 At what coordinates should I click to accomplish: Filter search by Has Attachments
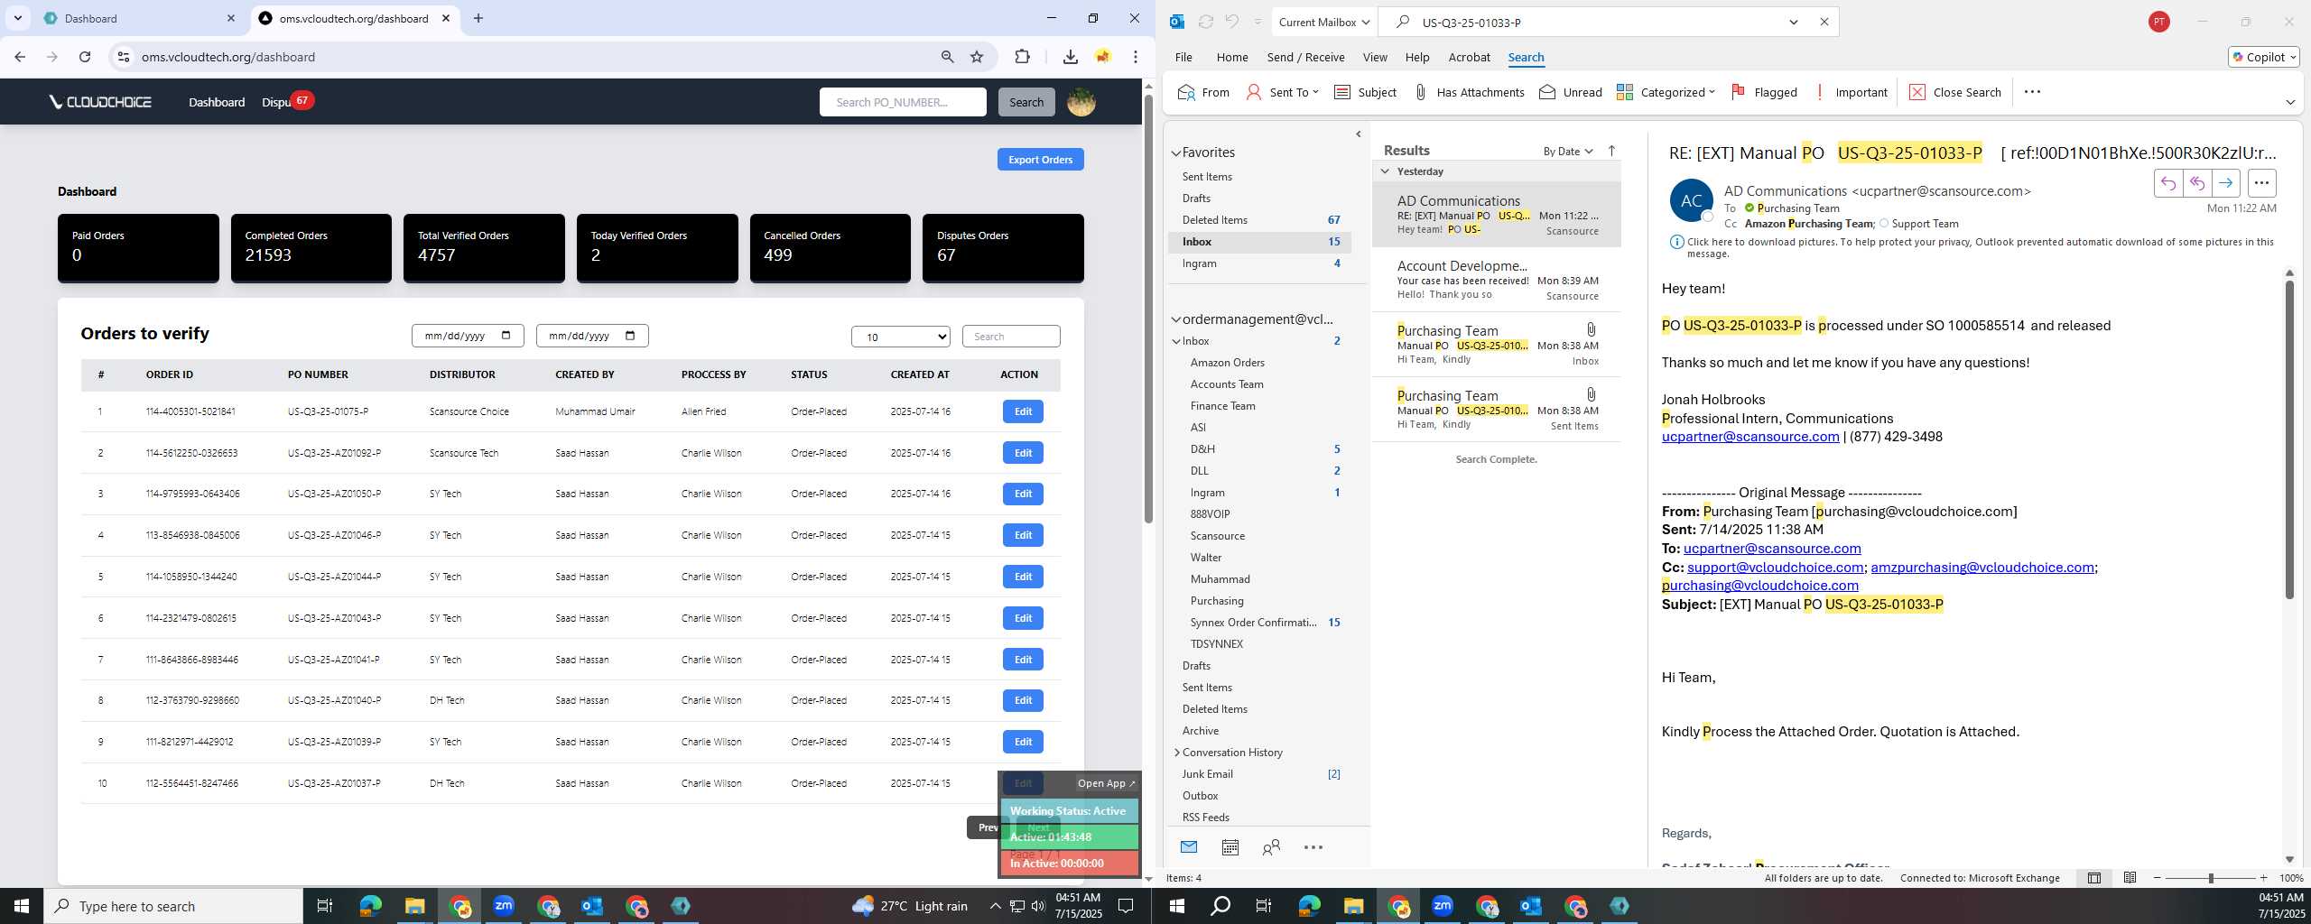click(1469, 92)
